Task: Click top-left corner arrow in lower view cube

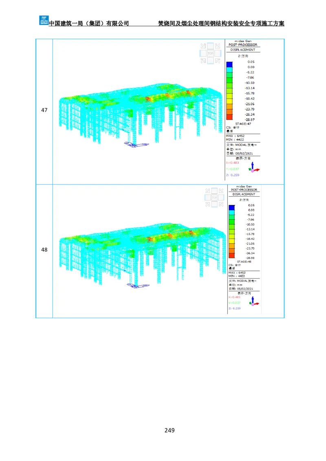Action: click(x=207, y=190)
